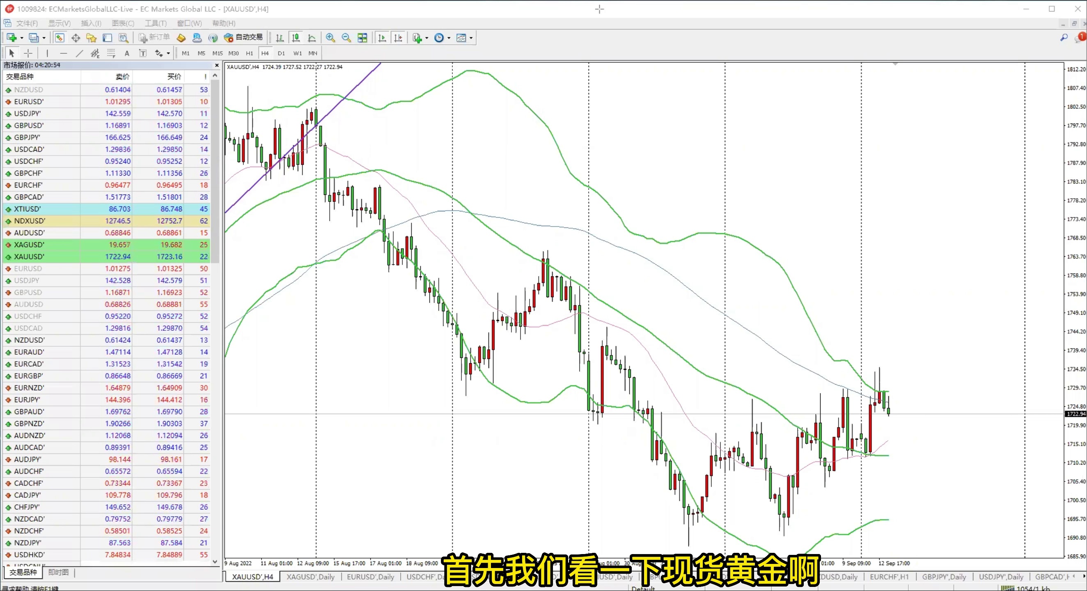Select the crosshair cursor tool
The image size is (1087, 591).
[x=28, y=53]
